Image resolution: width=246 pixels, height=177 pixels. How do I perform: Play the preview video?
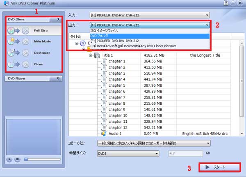[x=9, y=159]
